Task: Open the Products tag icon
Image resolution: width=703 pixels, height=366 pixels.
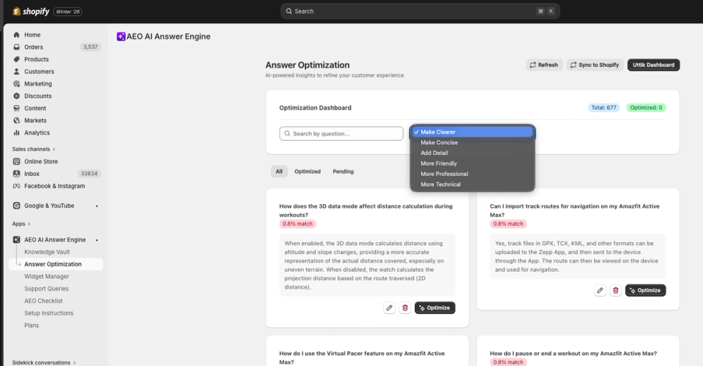Action: [x=17, y=59]
